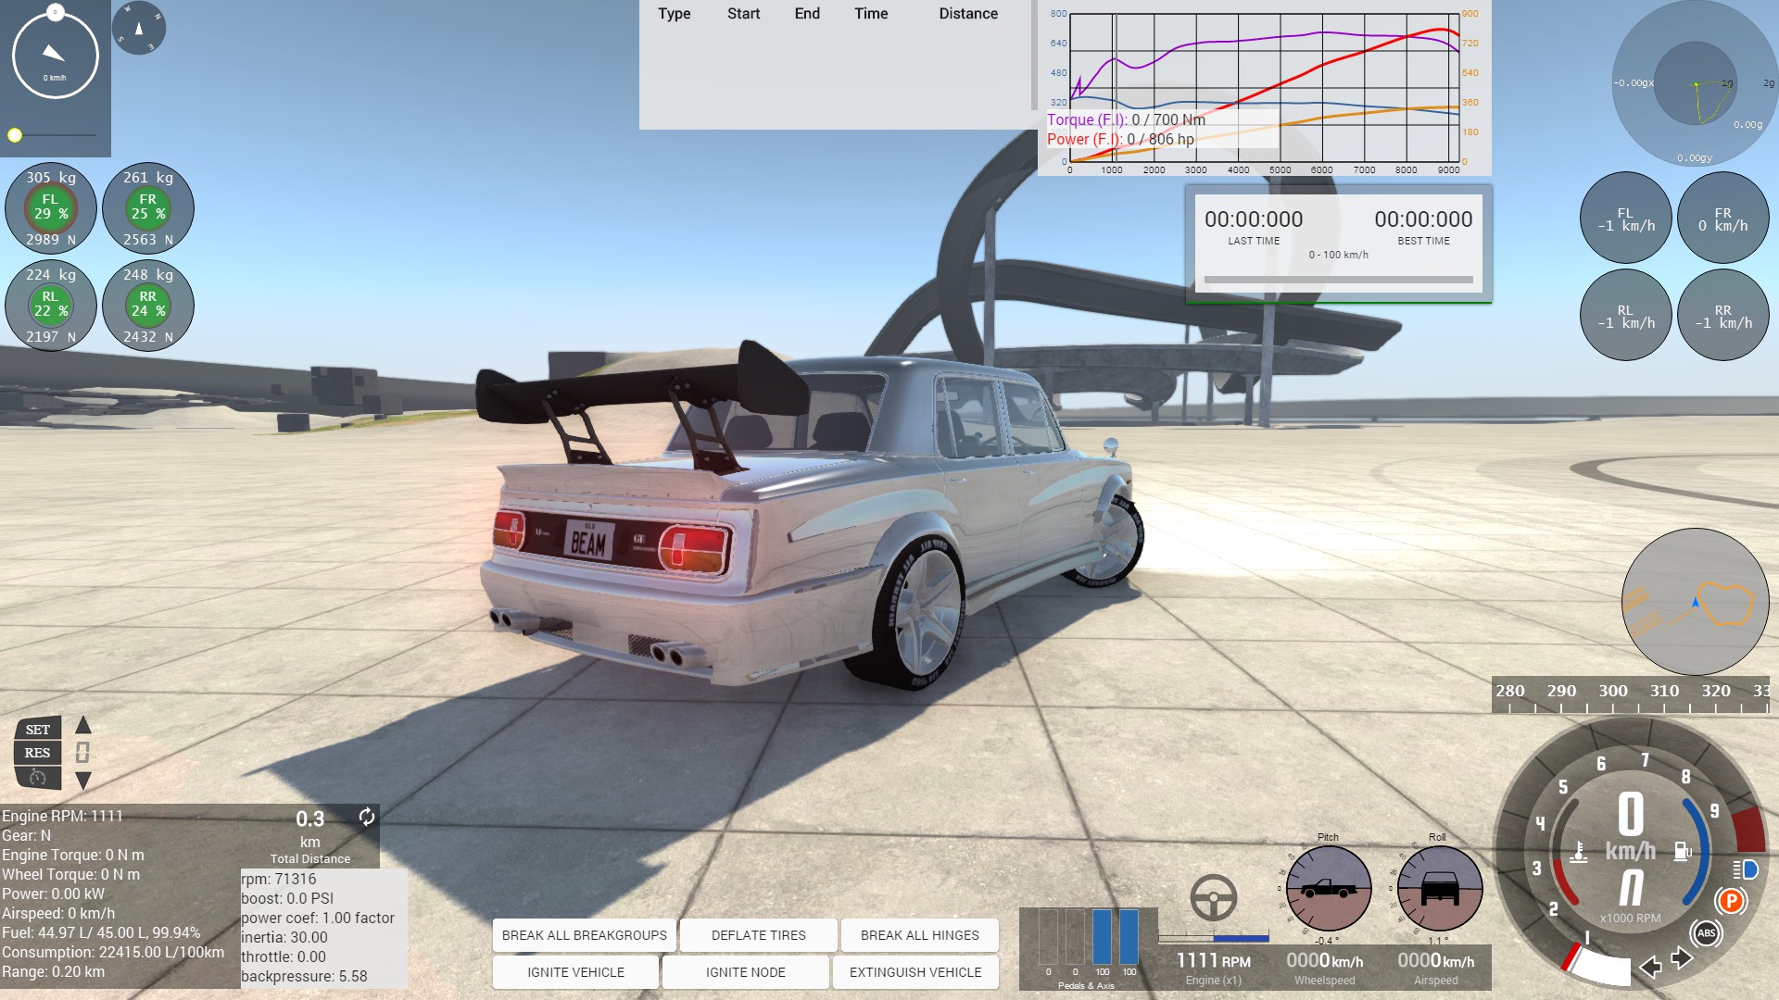Screen dimensions: 1779x1000
Task: Click the Consumption 22415.00 L/100km line
Action: (113, 952)
